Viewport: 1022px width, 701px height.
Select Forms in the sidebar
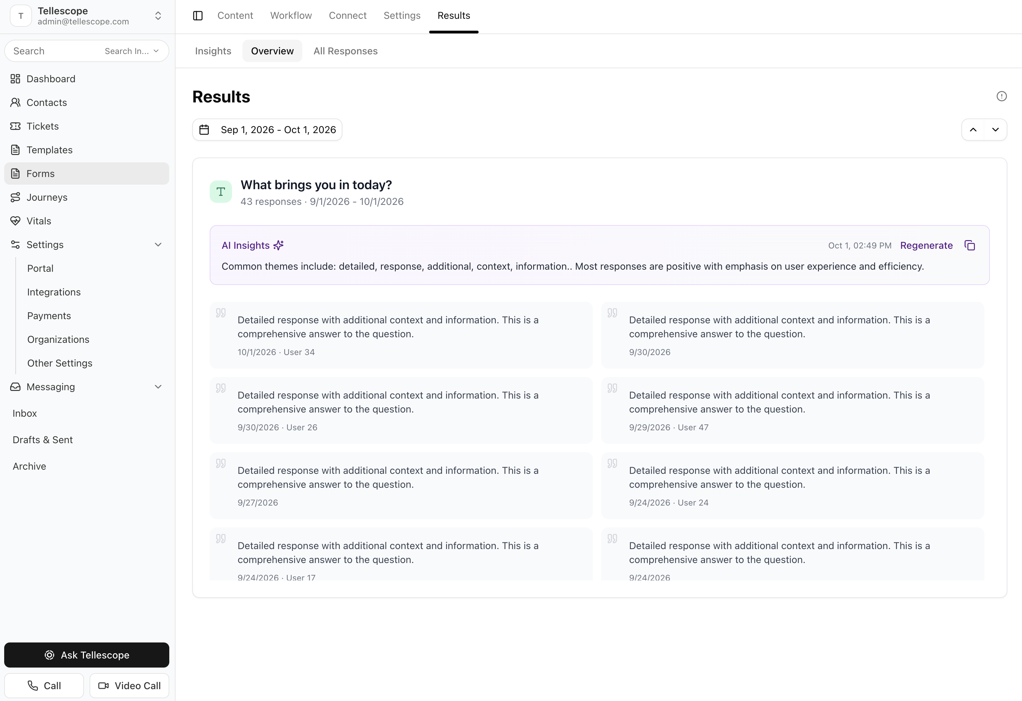click(87, 174)
